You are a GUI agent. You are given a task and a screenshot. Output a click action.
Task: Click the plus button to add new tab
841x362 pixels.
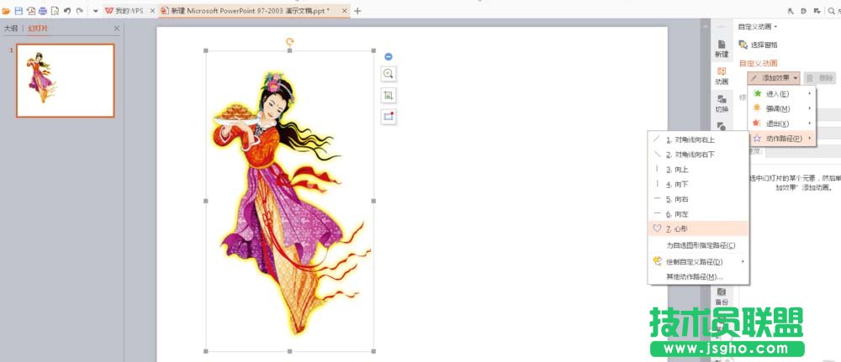tap(357, 11)
